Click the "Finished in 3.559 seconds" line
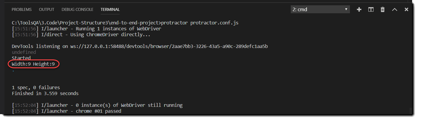The height and width of the screenshot is (123, 421). 45,93
